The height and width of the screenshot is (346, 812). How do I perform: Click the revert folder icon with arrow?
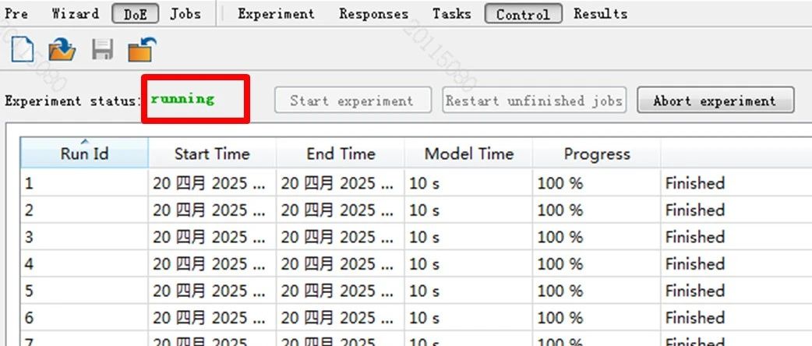click(141, 50)
